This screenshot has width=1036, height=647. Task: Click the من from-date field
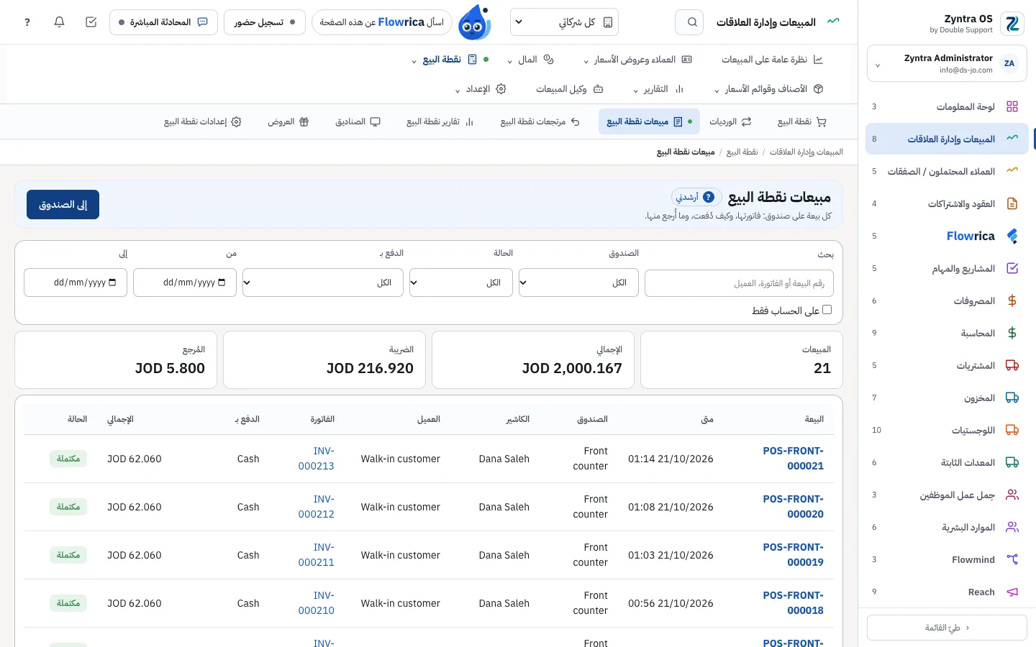point(185,283)
